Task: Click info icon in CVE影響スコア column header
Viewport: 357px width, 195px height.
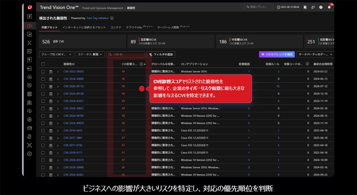Action: (141, 64)
